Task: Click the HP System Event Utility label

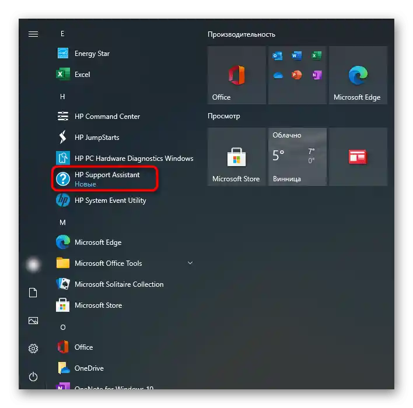Action: [x=110, y=201]
